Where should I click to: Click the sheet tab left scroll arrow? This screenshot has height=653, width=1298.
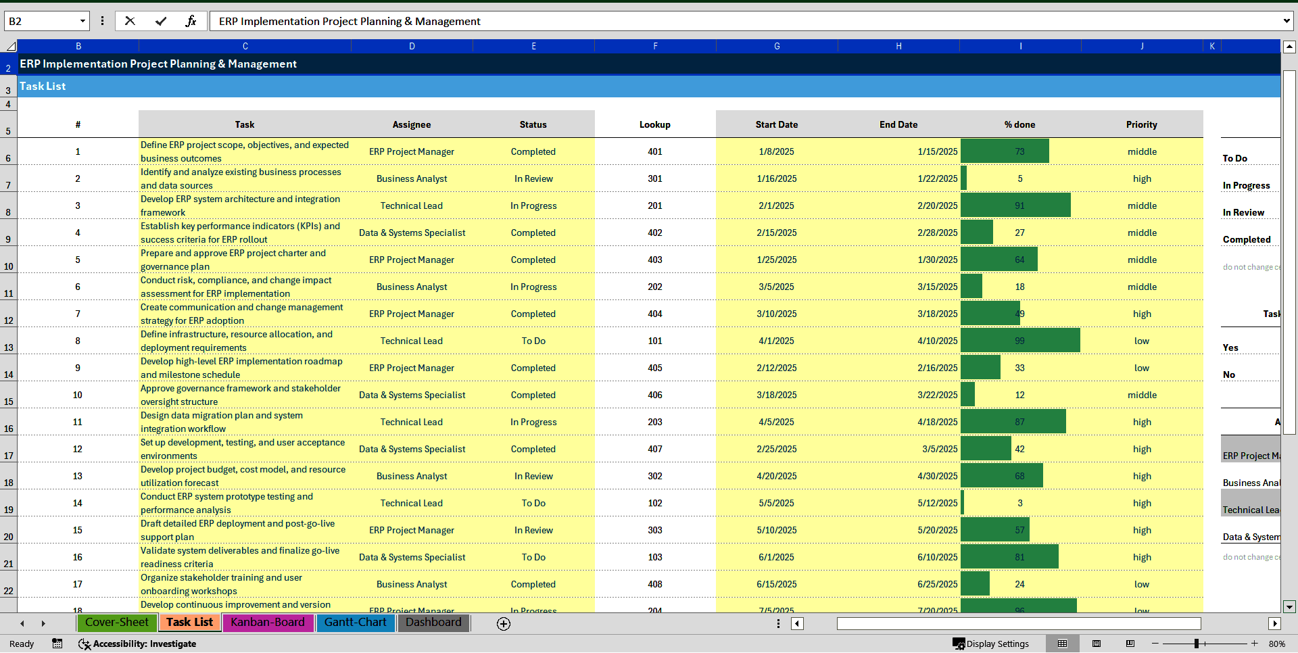[x=22, y=623]
